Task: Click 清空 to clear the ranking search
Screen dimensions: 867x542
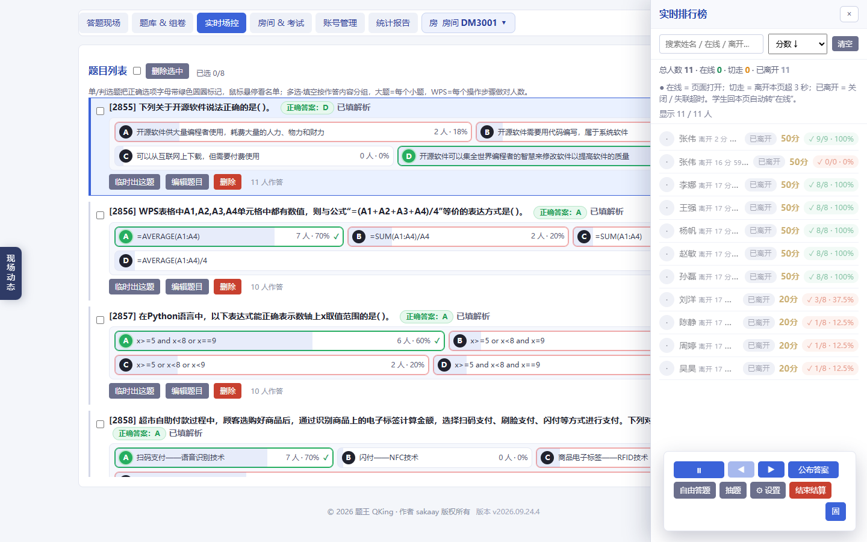Action: [x=845, y=44]
